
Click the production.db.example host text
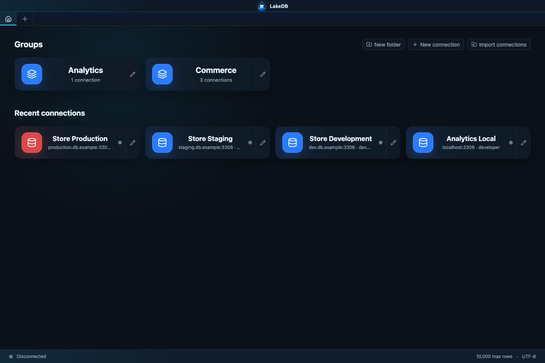(79, 147)
